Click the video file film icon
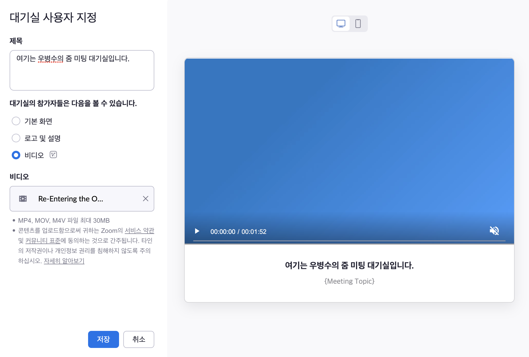Screen dimensions: 529x357 click(x=23, y=199)
